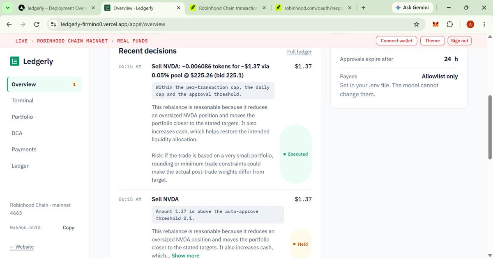The height and width of the screenshot is (258, 493).
Task: Go back to the previous page
Action: [x=9, y=24]
